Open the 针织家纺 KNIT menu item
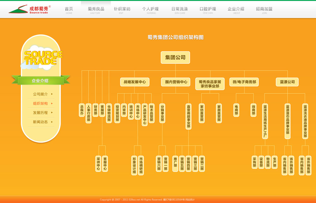 click(122, 10)
